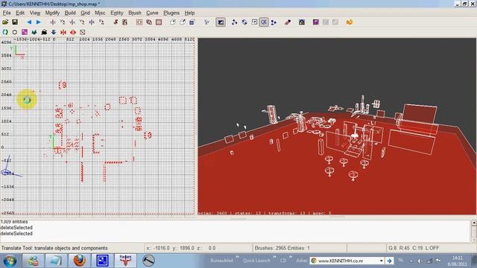Click the Radiant taskbar button
The width and height of the screenshot is (477, 268).
click(125, 261)
